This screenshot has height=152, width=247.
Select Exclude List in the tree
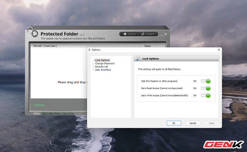[102, 67]
